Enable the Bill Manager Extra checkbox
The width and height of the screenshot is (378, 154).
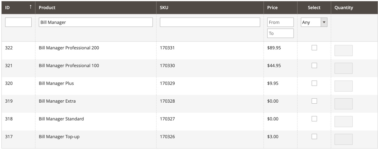tap(314, 101)
